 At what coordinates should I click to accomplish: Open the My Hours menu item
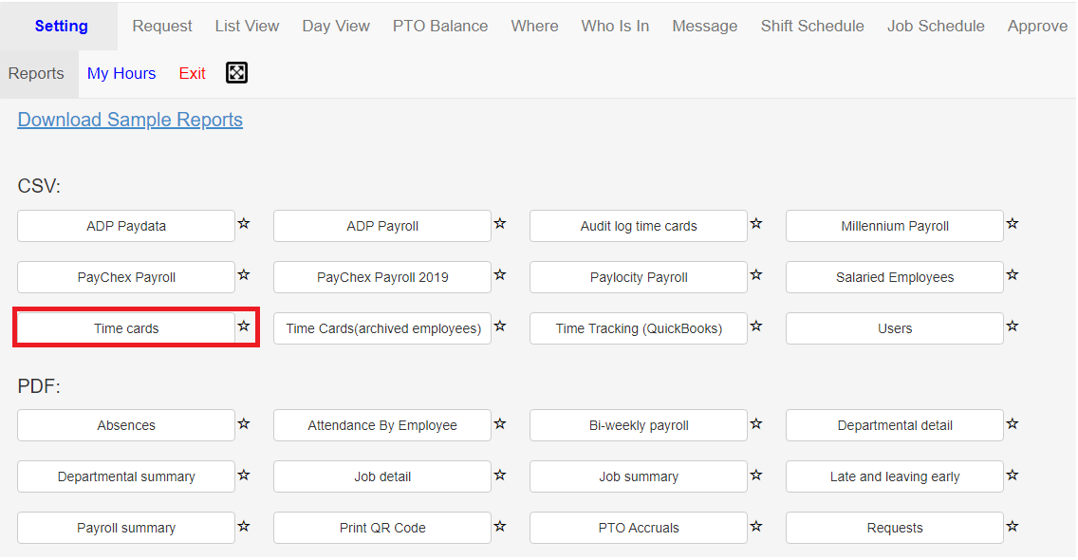pyautogui.click(x=121, y=74)
